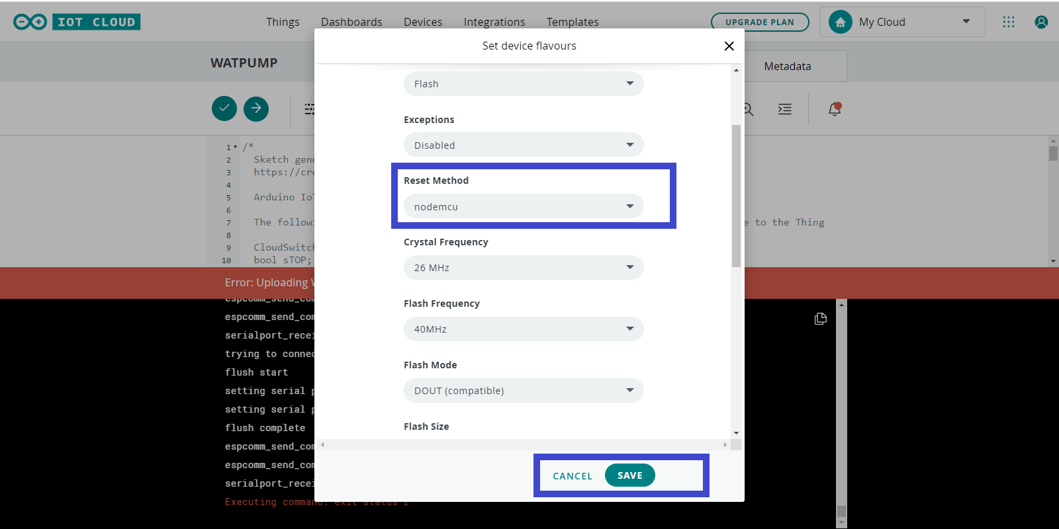Open the user profile icon
The image size is (1059, 529).
click(x=1041, y=22)
